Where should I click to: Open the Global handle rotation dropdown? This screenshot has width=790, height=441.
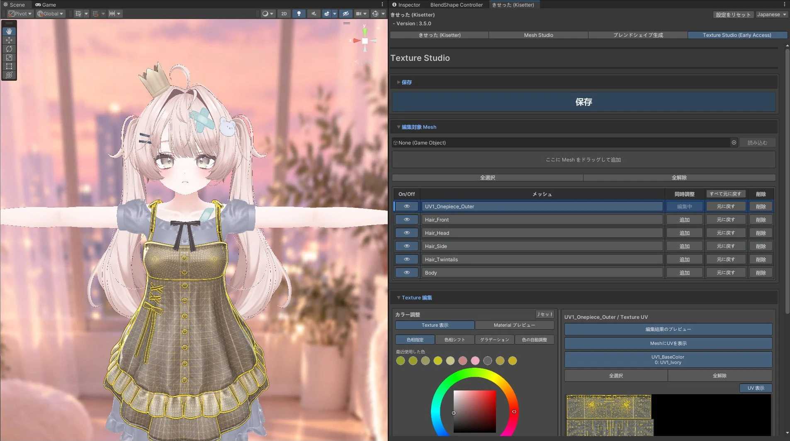coord(50,14)
